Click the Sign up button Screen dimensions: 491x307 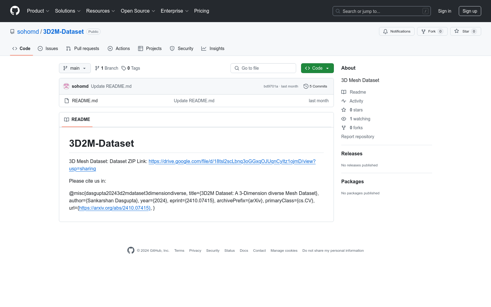[x=470, y=11]
